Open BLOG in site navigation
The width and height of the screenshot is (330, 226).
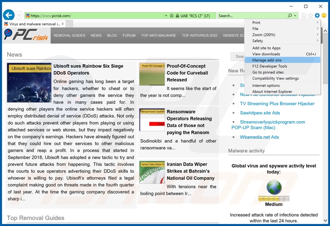(112, 36)
